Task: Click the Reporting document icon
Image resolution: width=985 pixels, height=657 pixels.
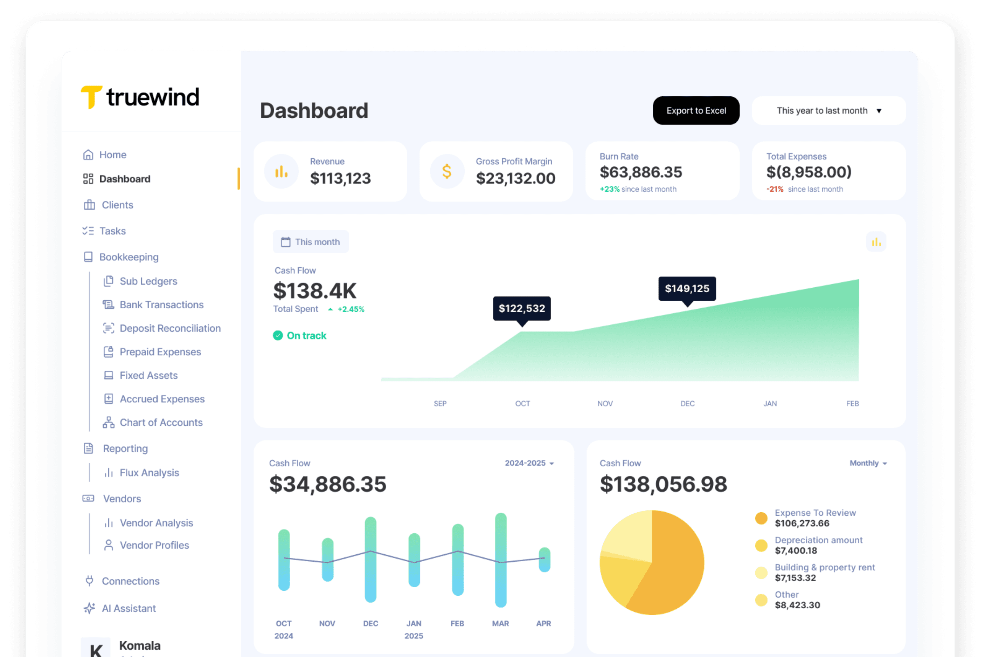Action: coord(88,448)
